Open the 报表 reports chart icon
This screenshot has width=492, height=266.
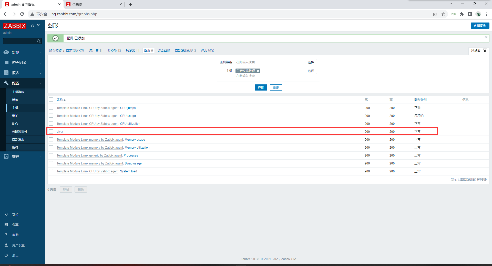click(x=6, y=73)
